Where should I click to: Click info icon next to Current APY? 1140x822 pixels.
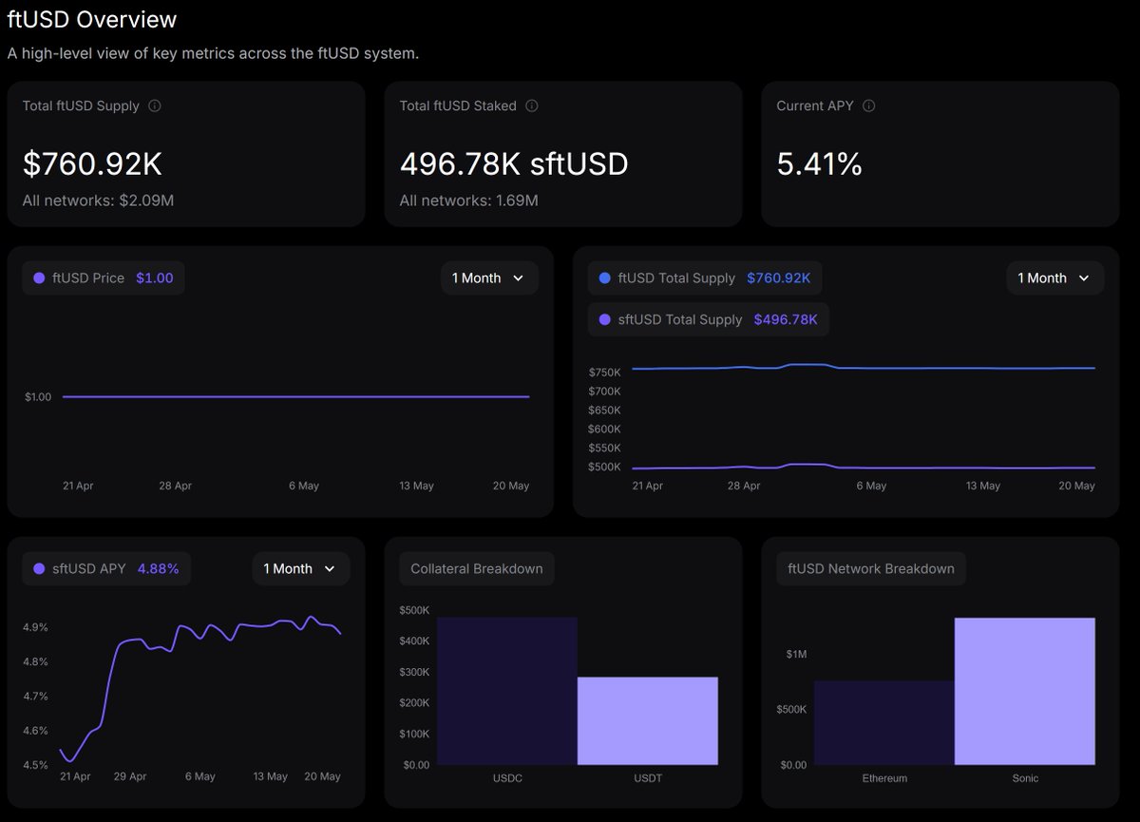tap(868, 105)
